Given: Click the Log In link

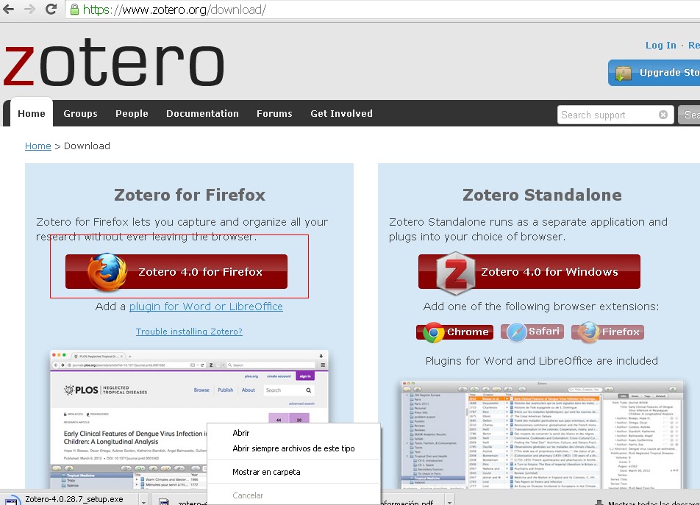Looking at the screenshot, I should pos(660,45).
